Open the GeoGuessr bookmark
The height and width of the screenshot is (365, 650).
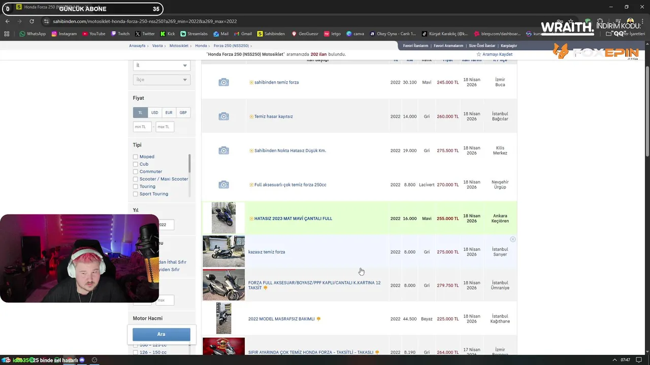pyautogui.click(x=305, y=34)
